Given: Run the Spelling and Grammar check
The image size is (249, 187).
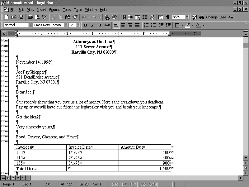Looking at the screenshot, I should point(44,17).
